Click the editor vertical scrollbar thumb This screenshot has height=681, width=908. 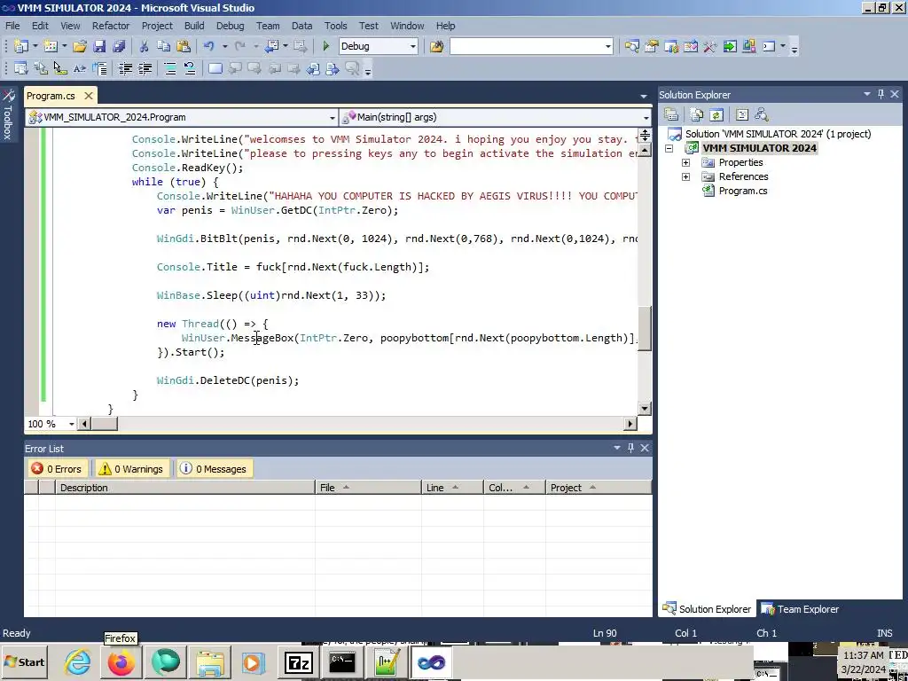point(645,328)
